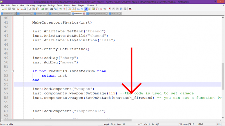Toggle Show All Characters pilcrow icon
The image size is (225, 126).
pos(82,9)
